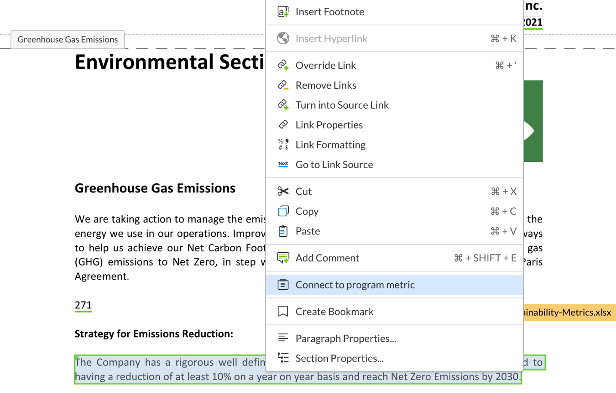Choose "Override Link" in the context menu
The width and height of the screenshot is (616, 393).
tap(326, 65)
